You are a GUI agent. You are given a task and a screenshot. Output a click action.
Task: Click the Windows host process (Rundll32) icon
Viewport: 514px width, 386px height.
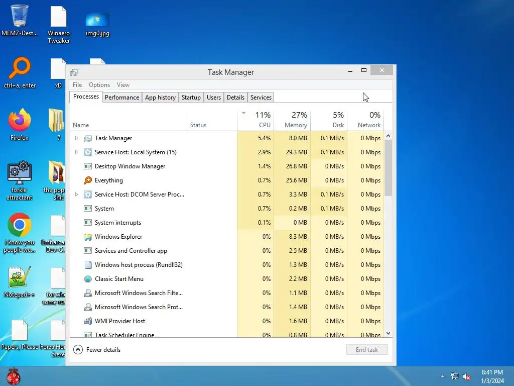point(87,265)
